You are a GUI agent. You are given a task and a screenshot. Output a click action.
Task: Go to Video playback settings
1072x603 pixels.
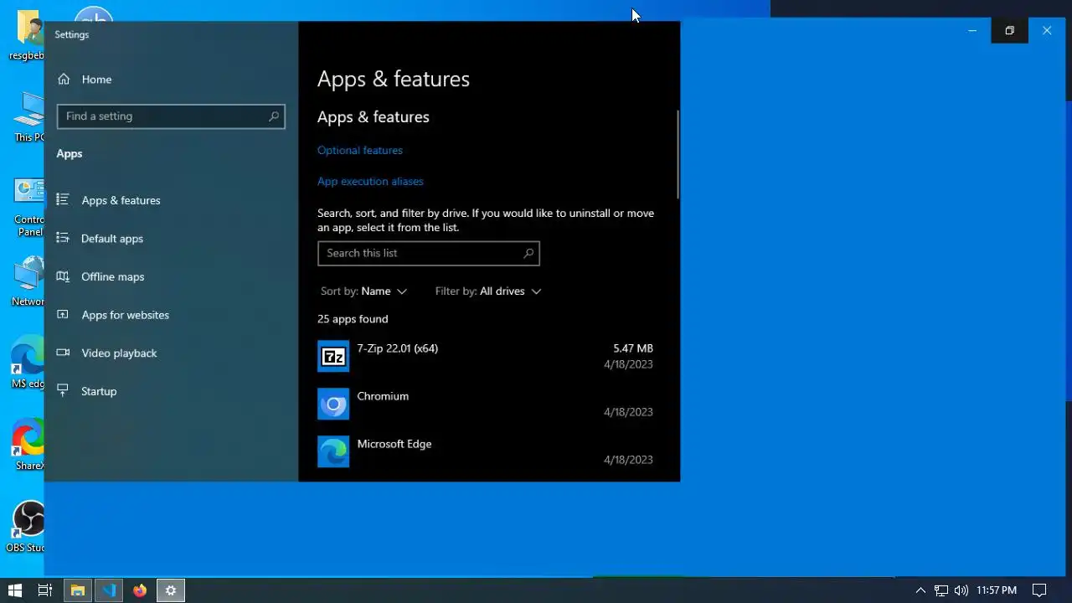pyautogui.click(x=119, y=353)
